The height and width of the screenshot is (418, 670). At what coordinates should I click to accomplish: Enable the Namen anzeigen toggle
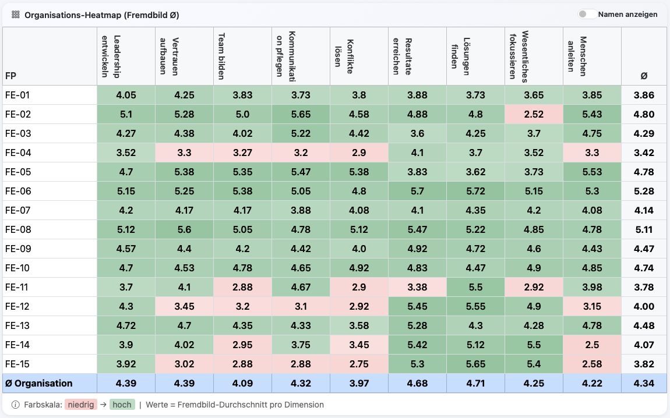point(587,15)
